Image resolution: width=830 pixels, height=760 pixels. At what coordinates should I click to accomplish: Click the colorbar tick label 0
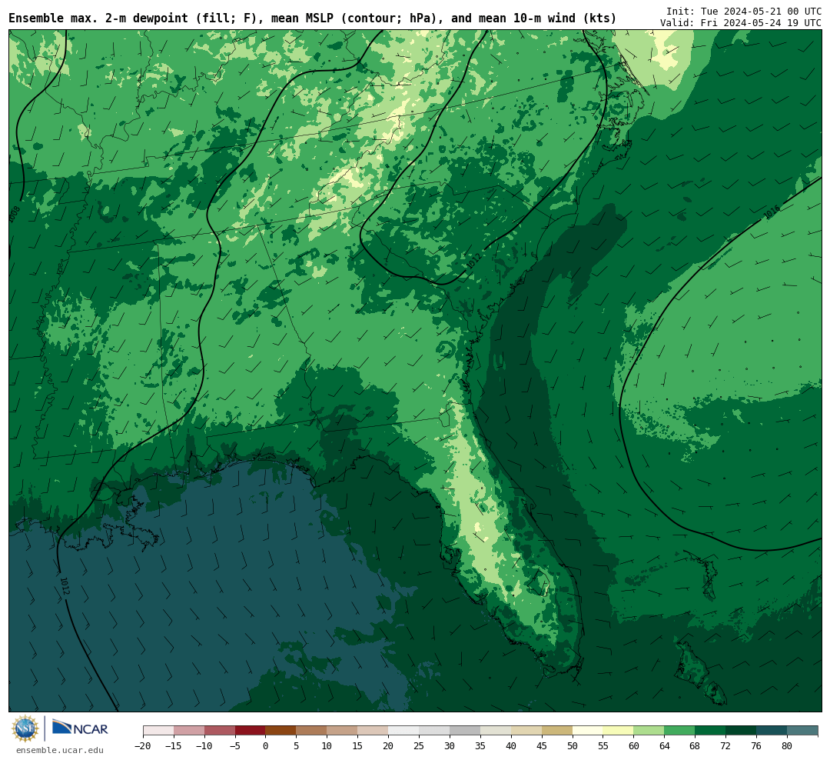coord(266,745)
